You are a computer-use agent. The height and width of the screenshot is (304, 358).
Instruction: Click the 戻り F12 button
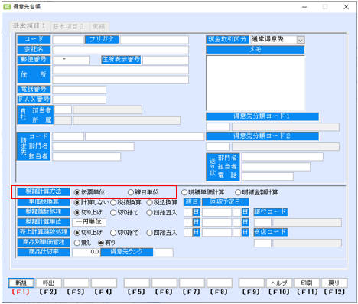click(334, 283)
